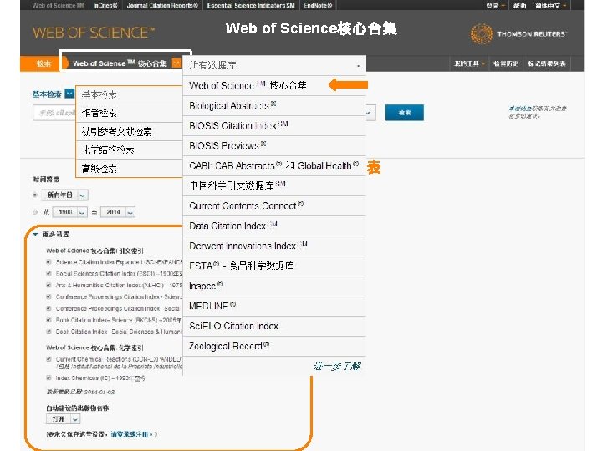
Task: Click the blue 检索 search button
Action: tap(405, 113)
